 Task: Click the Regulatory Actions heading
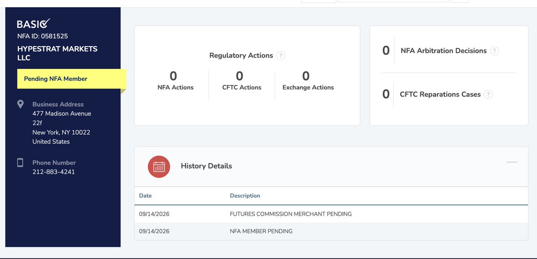point(241,55)
